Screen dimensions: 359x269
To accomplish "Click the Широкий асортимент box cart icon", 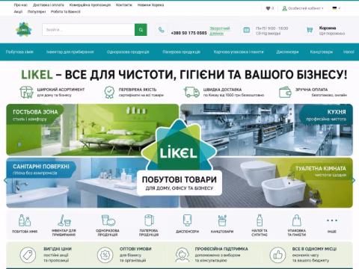I will point(26,92).
